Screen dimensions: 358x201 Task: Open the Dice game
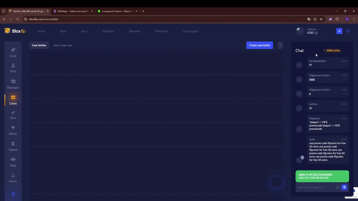tap(13, 115)
